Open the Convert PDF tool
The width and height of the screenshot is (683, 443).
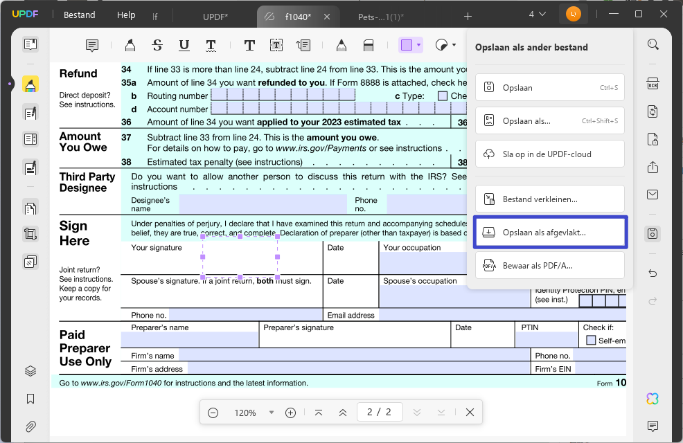(653, 111)
